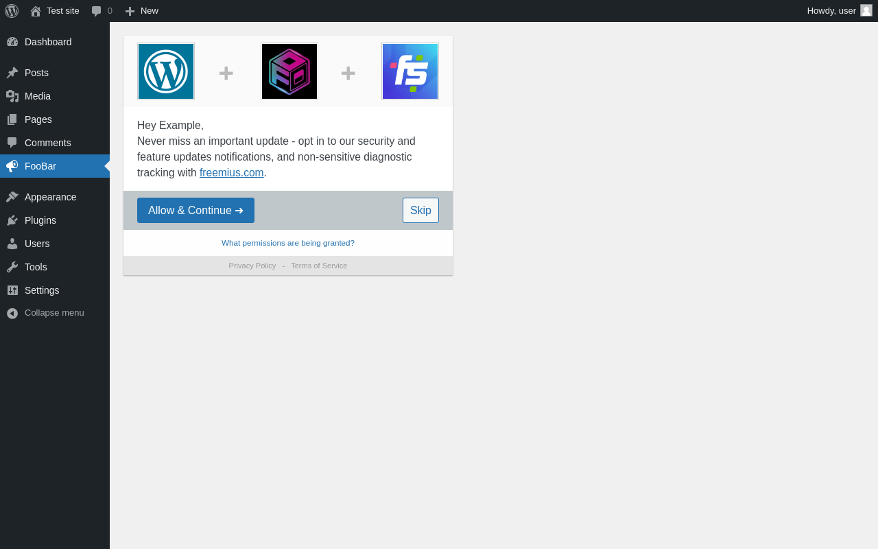Image resolution: width=878 pixels, height=549 pixels.
Task: Open comments bubble in admin bar
Action: click(97, 11)
